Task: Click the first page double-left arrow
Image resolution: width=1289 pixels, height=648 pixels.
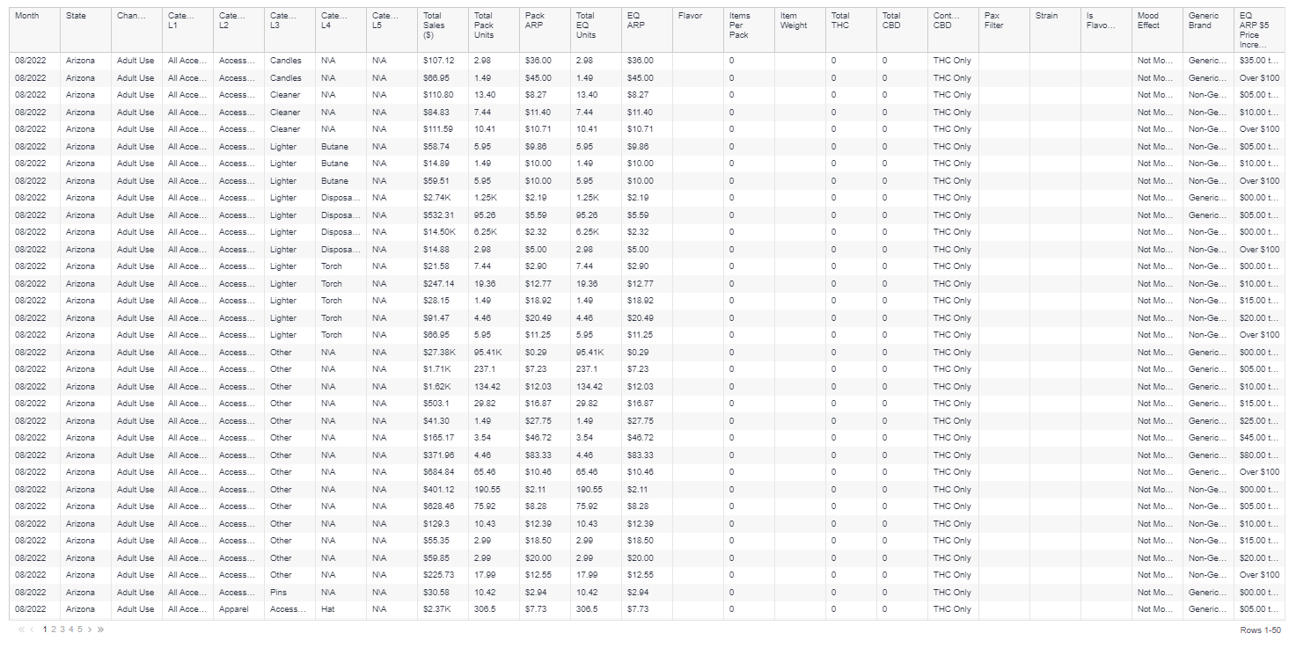Action: tap(21, 630)
